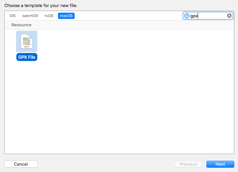
Task: Click the filter icon in search field
Action: click(187, 16)
